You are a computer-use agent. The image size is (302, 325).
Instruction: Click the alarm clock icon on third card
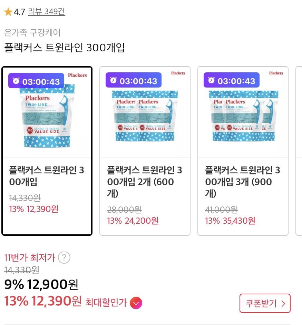(212, 80)
